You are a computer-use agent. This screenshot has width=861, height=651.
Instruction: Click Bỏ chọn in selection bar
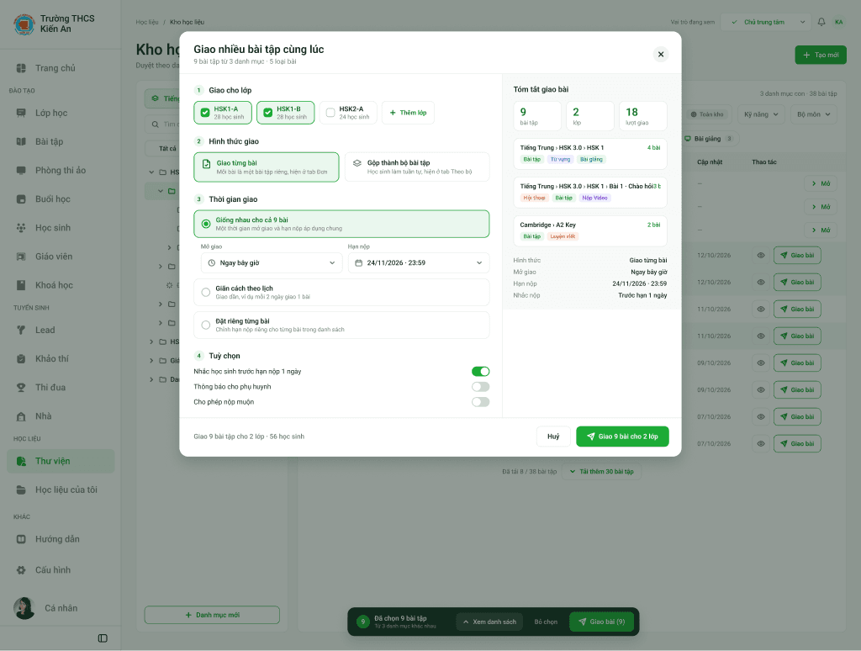click(x=546, y=622)
